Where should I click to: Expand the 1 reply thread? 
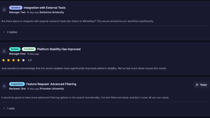(11, 108)
